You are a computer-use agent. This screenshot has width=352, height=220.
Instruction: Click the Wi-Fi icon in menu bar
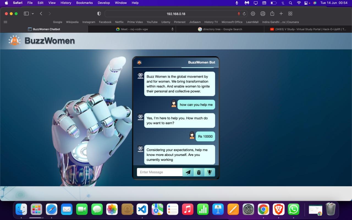click(x=299, y=3)
